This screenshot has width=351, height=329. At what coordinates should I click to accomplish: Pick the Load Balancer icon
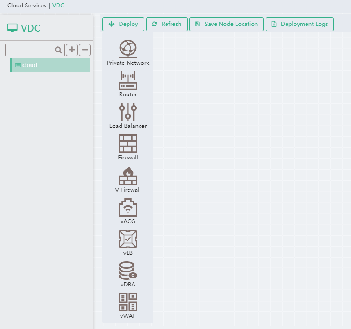tap(128, 112)
